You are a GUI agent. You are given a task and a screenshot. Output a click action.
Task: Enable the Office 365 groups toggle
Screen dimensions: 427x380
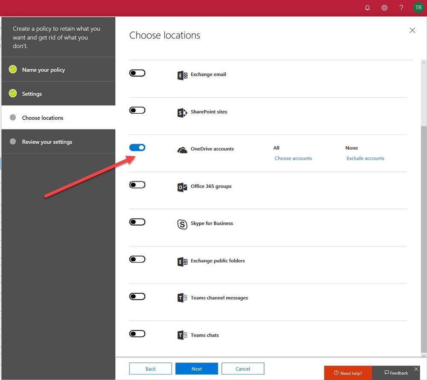pyautogui.click(x=137, y=185)
